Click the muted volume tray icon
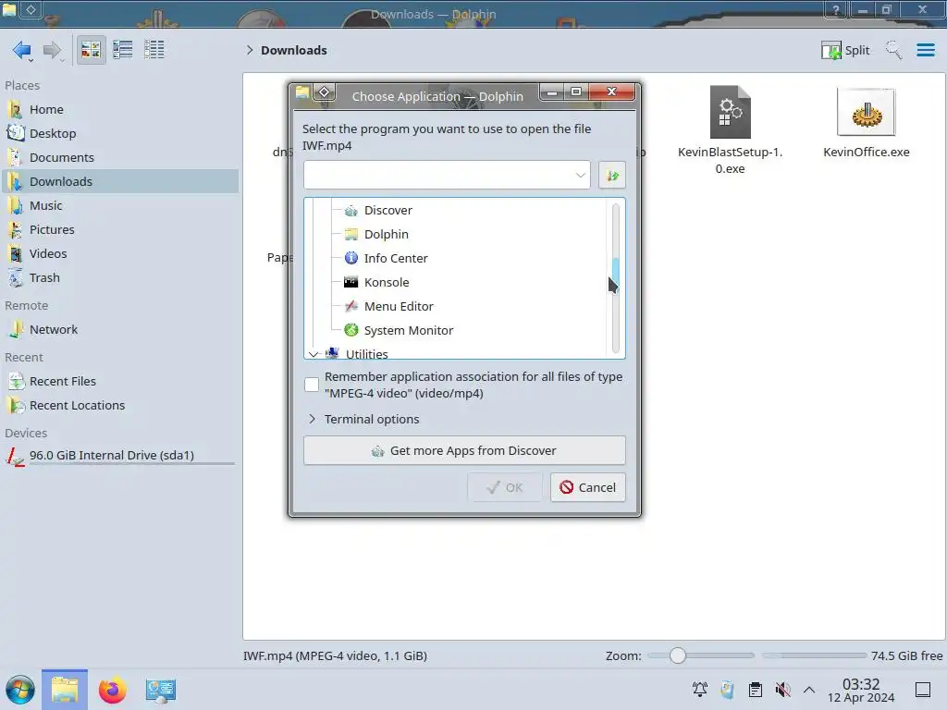947x710 pixels. tap(782, 690)
